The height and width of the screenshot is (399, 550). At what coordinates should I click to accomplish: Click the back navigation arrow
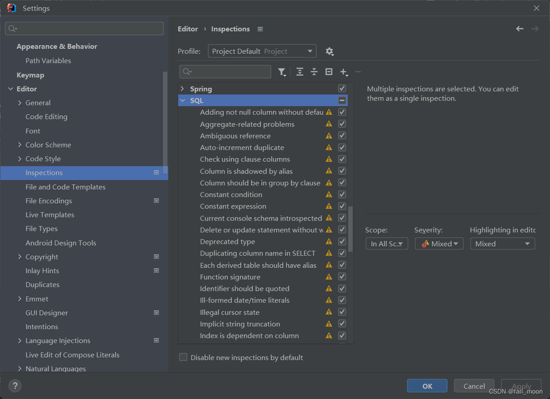pos(520,29)
